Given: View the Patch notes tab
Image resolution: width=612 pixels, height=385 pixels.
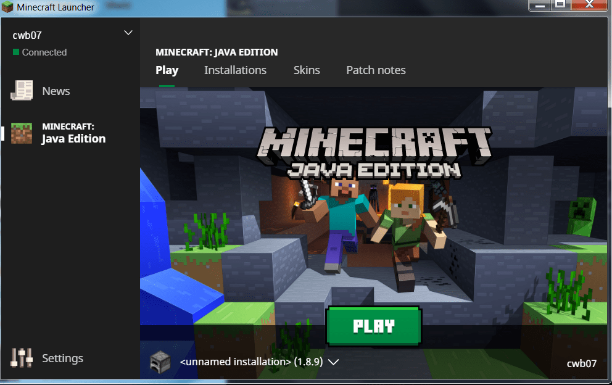Looking at the screenshot, I should (x=376, y=70).
